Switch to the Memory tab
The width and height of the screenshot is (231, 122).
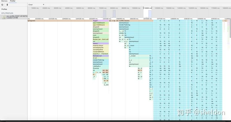4,1
